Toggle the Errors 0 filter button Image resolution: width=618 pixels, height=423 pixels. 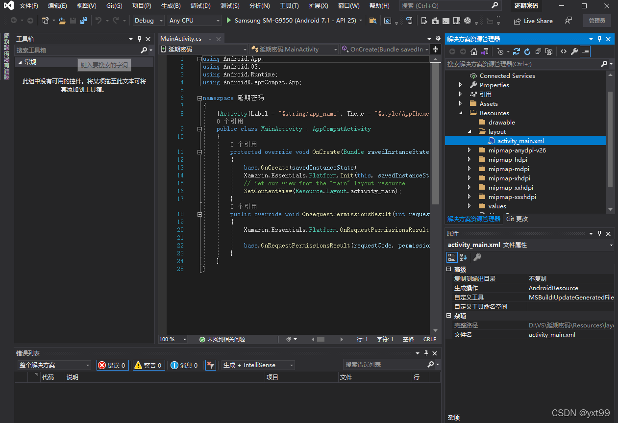point(113,365)
